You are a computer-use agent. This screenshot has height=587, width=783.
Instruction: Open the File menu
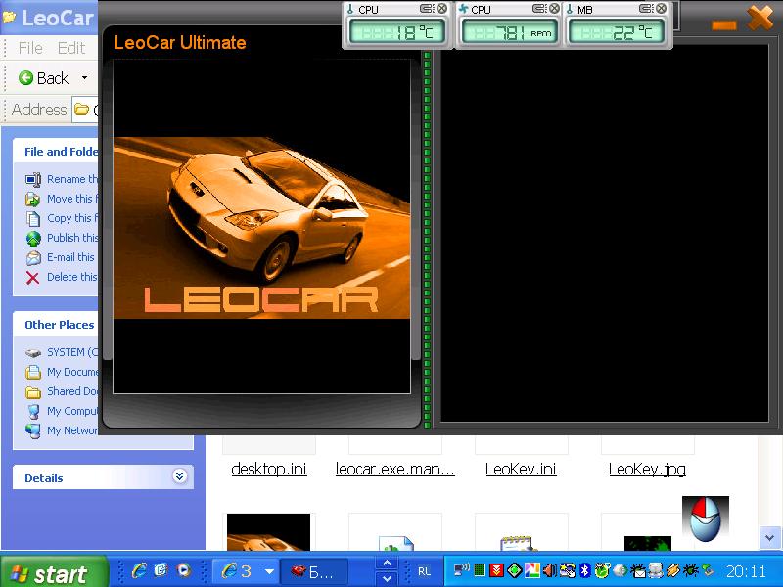(30, 48)
